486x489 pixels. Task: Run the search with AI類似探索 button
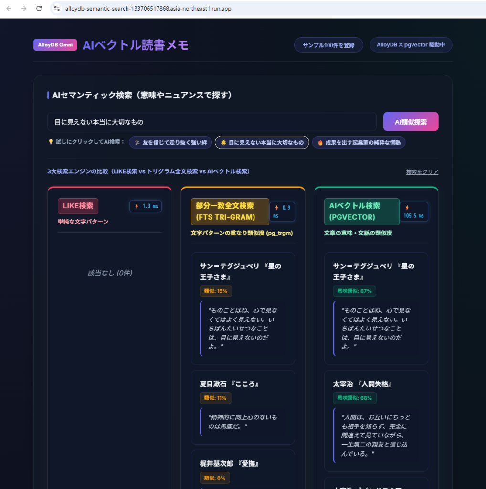point(411,122)
